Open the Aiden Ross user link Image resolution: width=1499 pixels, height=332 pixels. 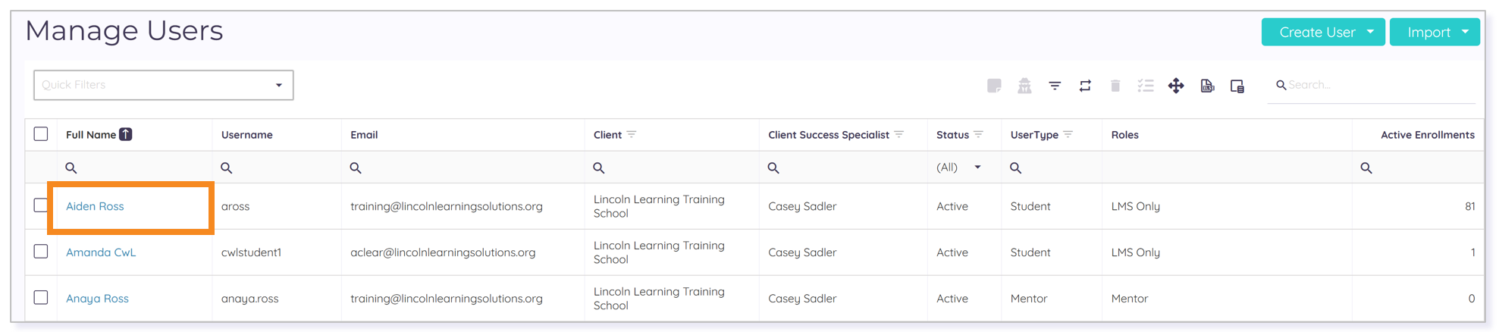point(95,206)
